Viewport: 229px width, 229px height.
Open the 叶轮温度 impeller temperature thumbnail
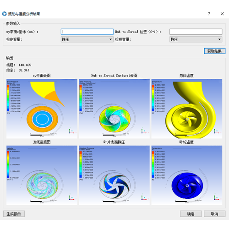point(187,175)
